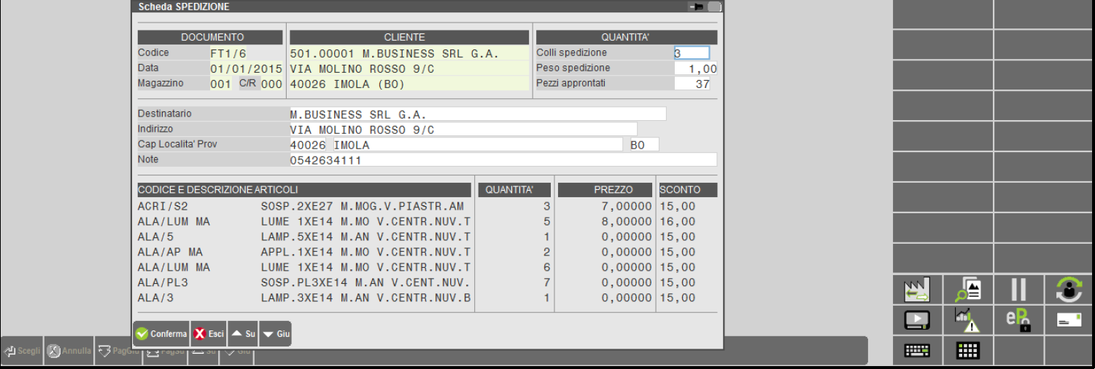Viewport: 1095px width, 369px height.
Task: Show the keyboard icon panel
Action: click(x=917, y=351)
